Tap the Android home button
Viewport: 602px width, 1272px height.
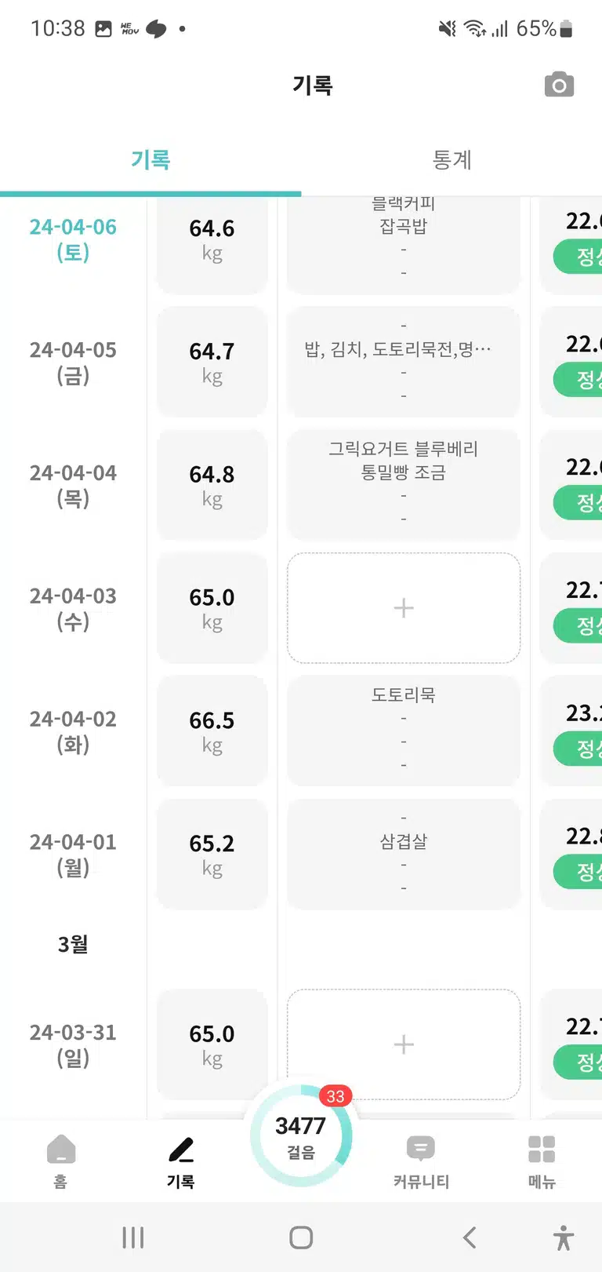click(301, 1237)
